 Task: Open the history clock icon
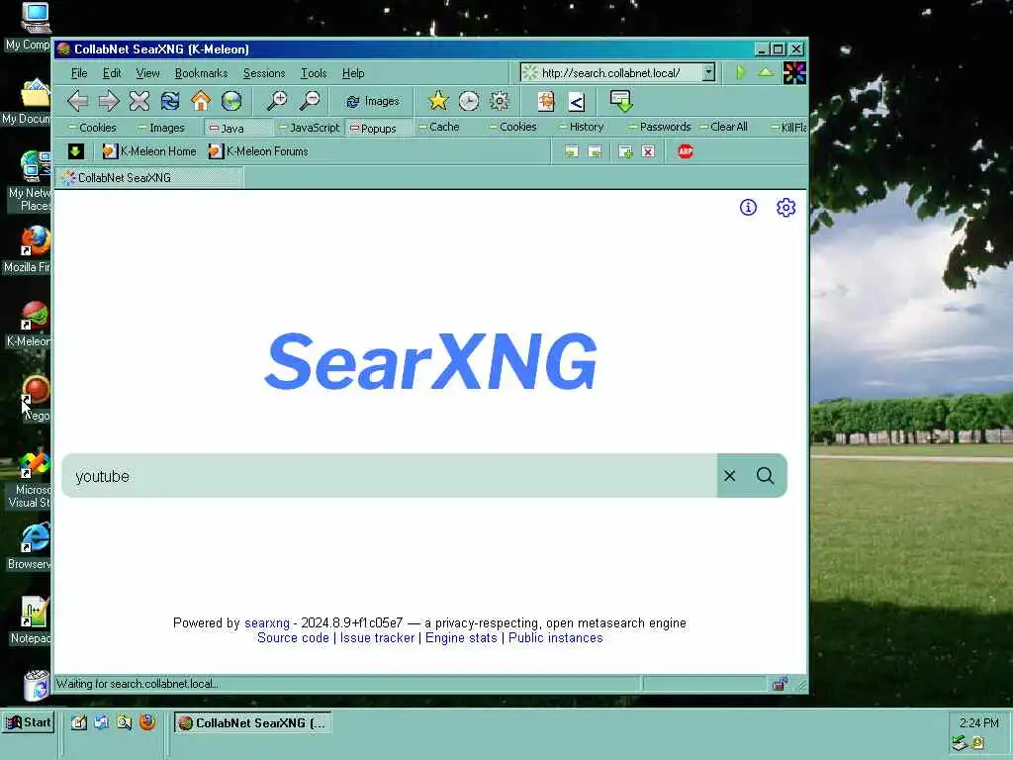coord(469,101)
